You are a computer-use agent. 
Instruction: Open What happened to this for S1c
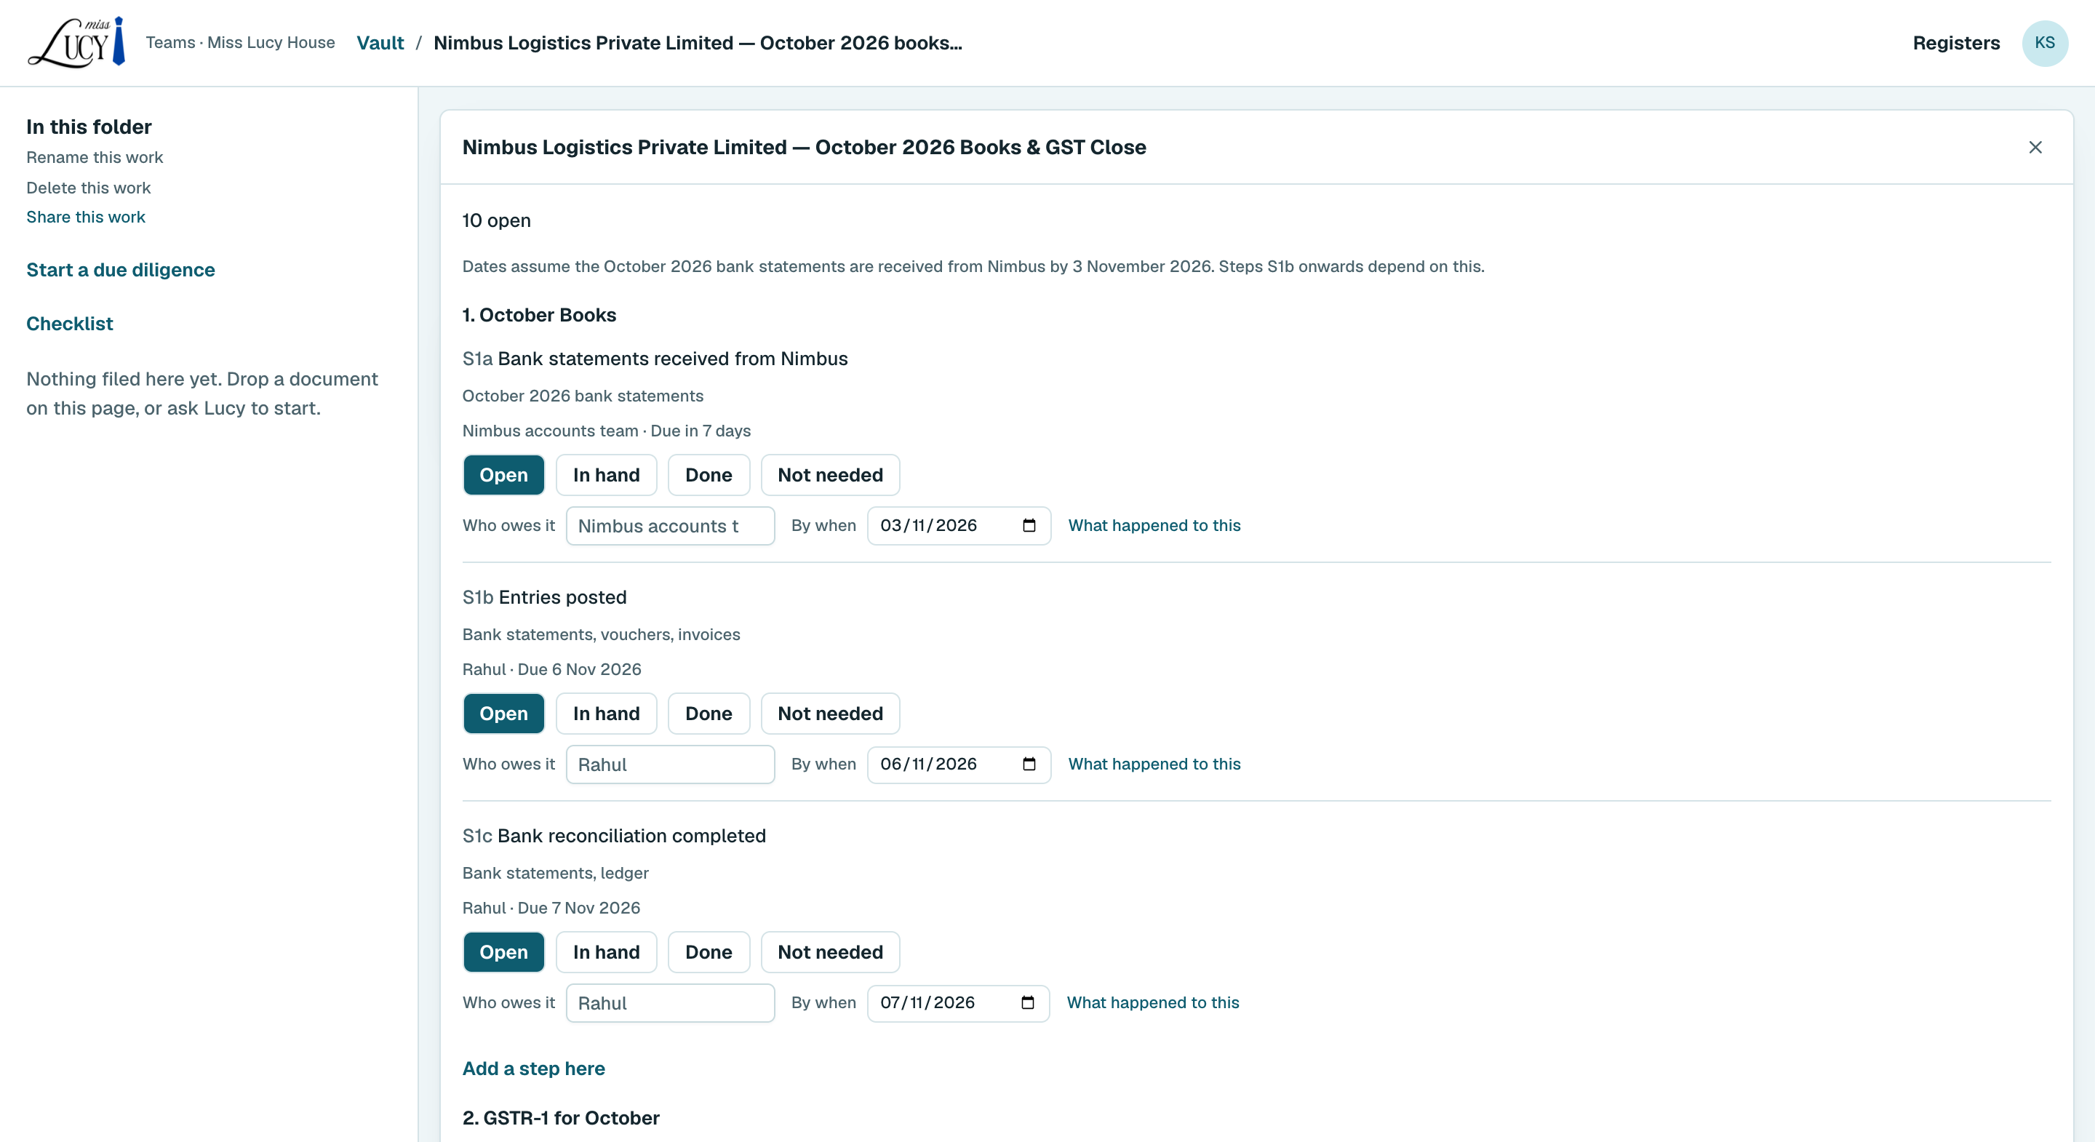[x=1152, y=1002]
